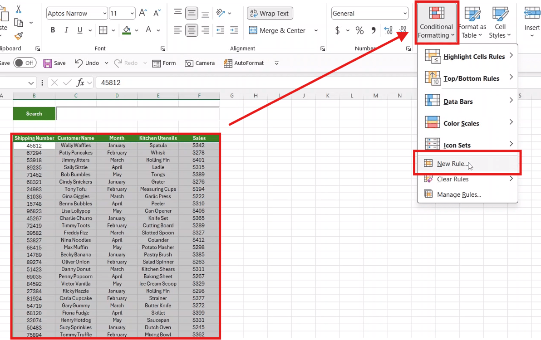Click Increase Decimal icon
The height and width of the screenshot is (340, 541).
coord(388,30)
